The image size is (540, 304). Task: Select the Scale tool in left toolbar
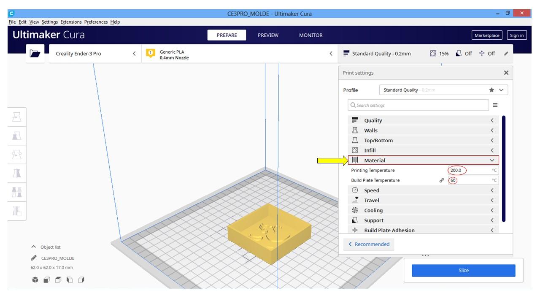(16, 136)
